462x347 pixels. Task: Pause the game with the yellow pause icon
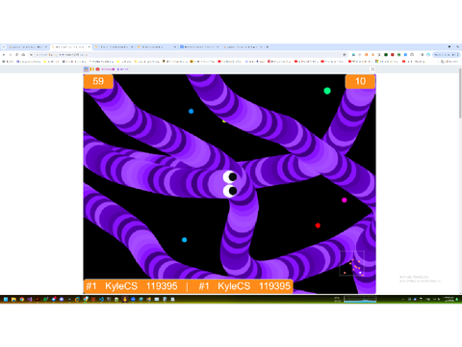[91, 69]
